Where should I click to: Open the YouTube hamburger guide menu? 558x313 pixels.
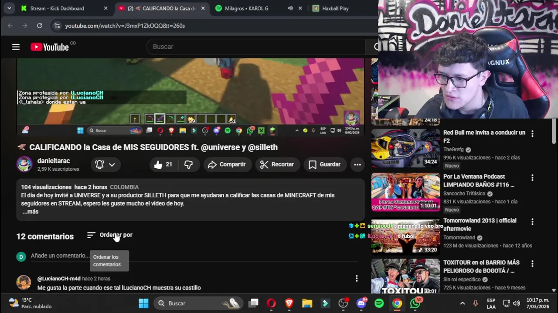16,47
